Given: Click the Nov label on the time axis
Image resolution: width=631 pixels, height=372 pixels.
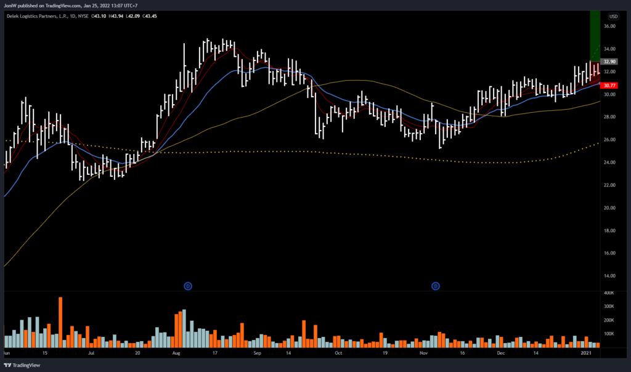Looking at the screenshot, I should pyautogui.click(x=423, y=354).
